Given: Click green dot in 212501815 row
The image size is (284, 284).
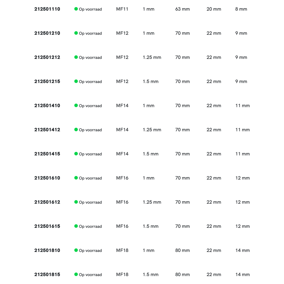Looking at the screenshot, I should (x=76, y=274).
